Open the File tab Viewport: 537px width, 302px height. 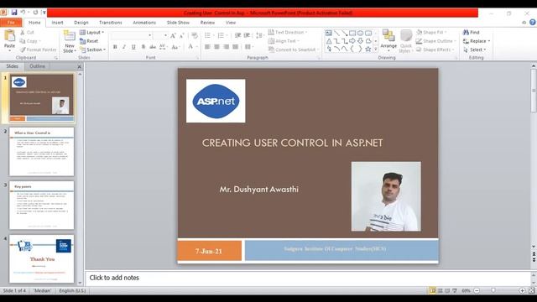(x=11, y=23)
